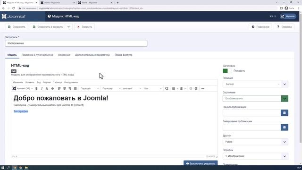The width and height of the screenshot is (302, 170).
Task: Open the Дополнительные параметры tab
Action: (92, 55)
